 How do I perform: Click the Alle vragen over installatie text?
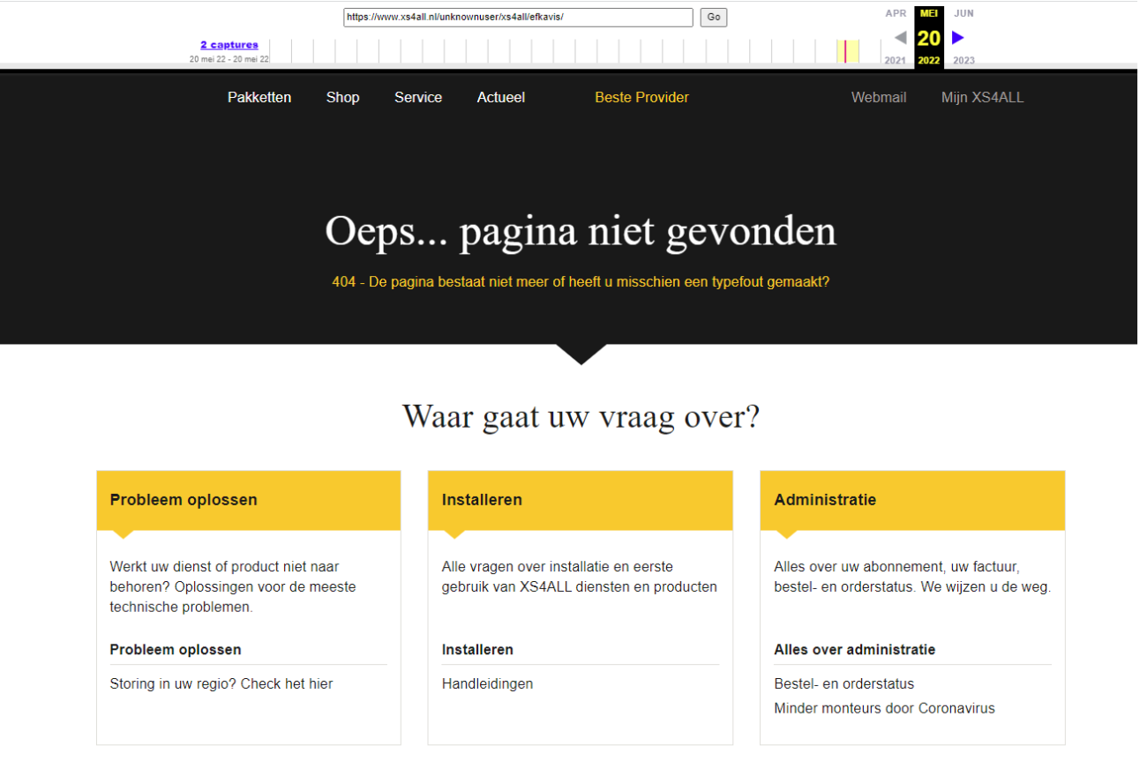580,577
